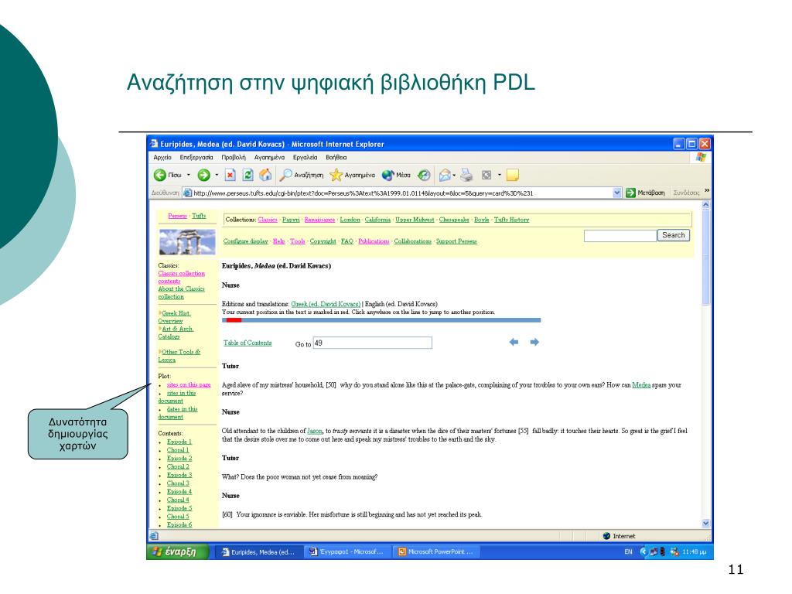Expand Art & Arch. Catalogs in sidebar
The image size is (792, 594).
pos(176,333)
